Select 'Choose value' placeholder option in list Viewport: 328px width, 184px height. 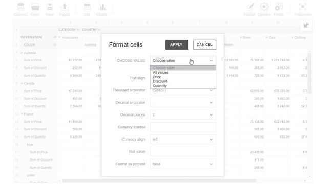183,68
